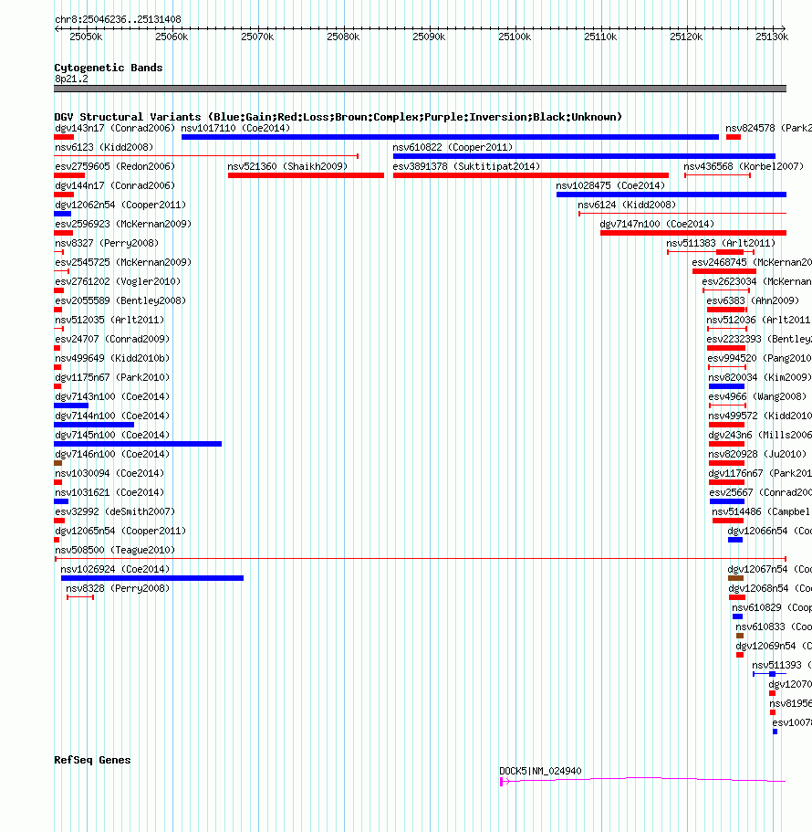
Task: Select nsv511383 (Arlt2011) label
Action: [x=721, y=243]
